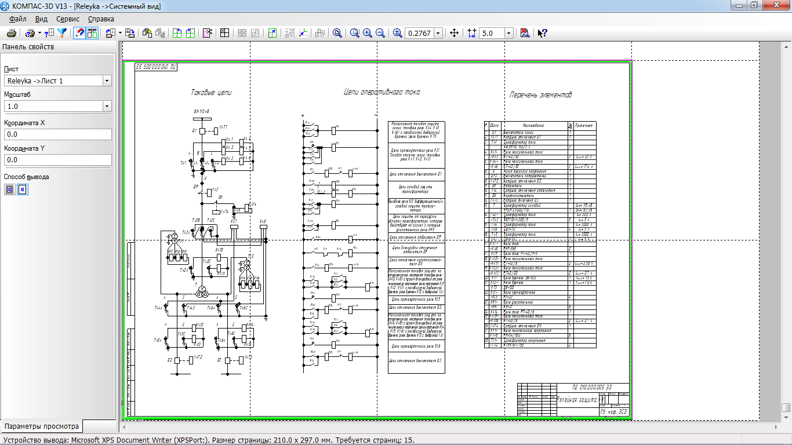Click the Панель свойств panel header
The height and width of the screenshot is (445, 792).
point(58,47)
